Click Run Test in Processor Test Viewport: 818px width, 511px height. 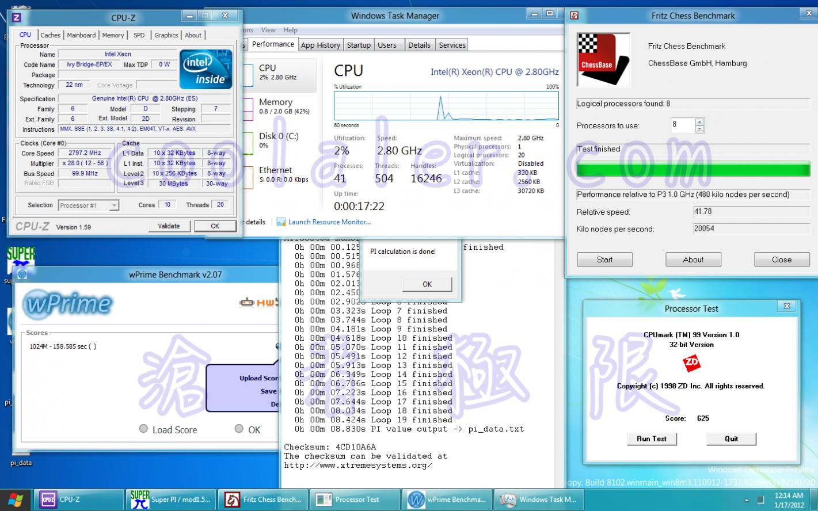[x=651, y=438]
